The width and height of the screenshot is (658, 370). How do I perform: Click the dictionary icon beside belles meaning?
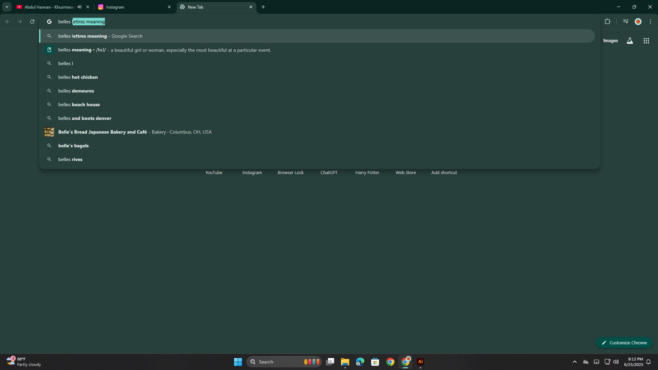tap(49, 50)
